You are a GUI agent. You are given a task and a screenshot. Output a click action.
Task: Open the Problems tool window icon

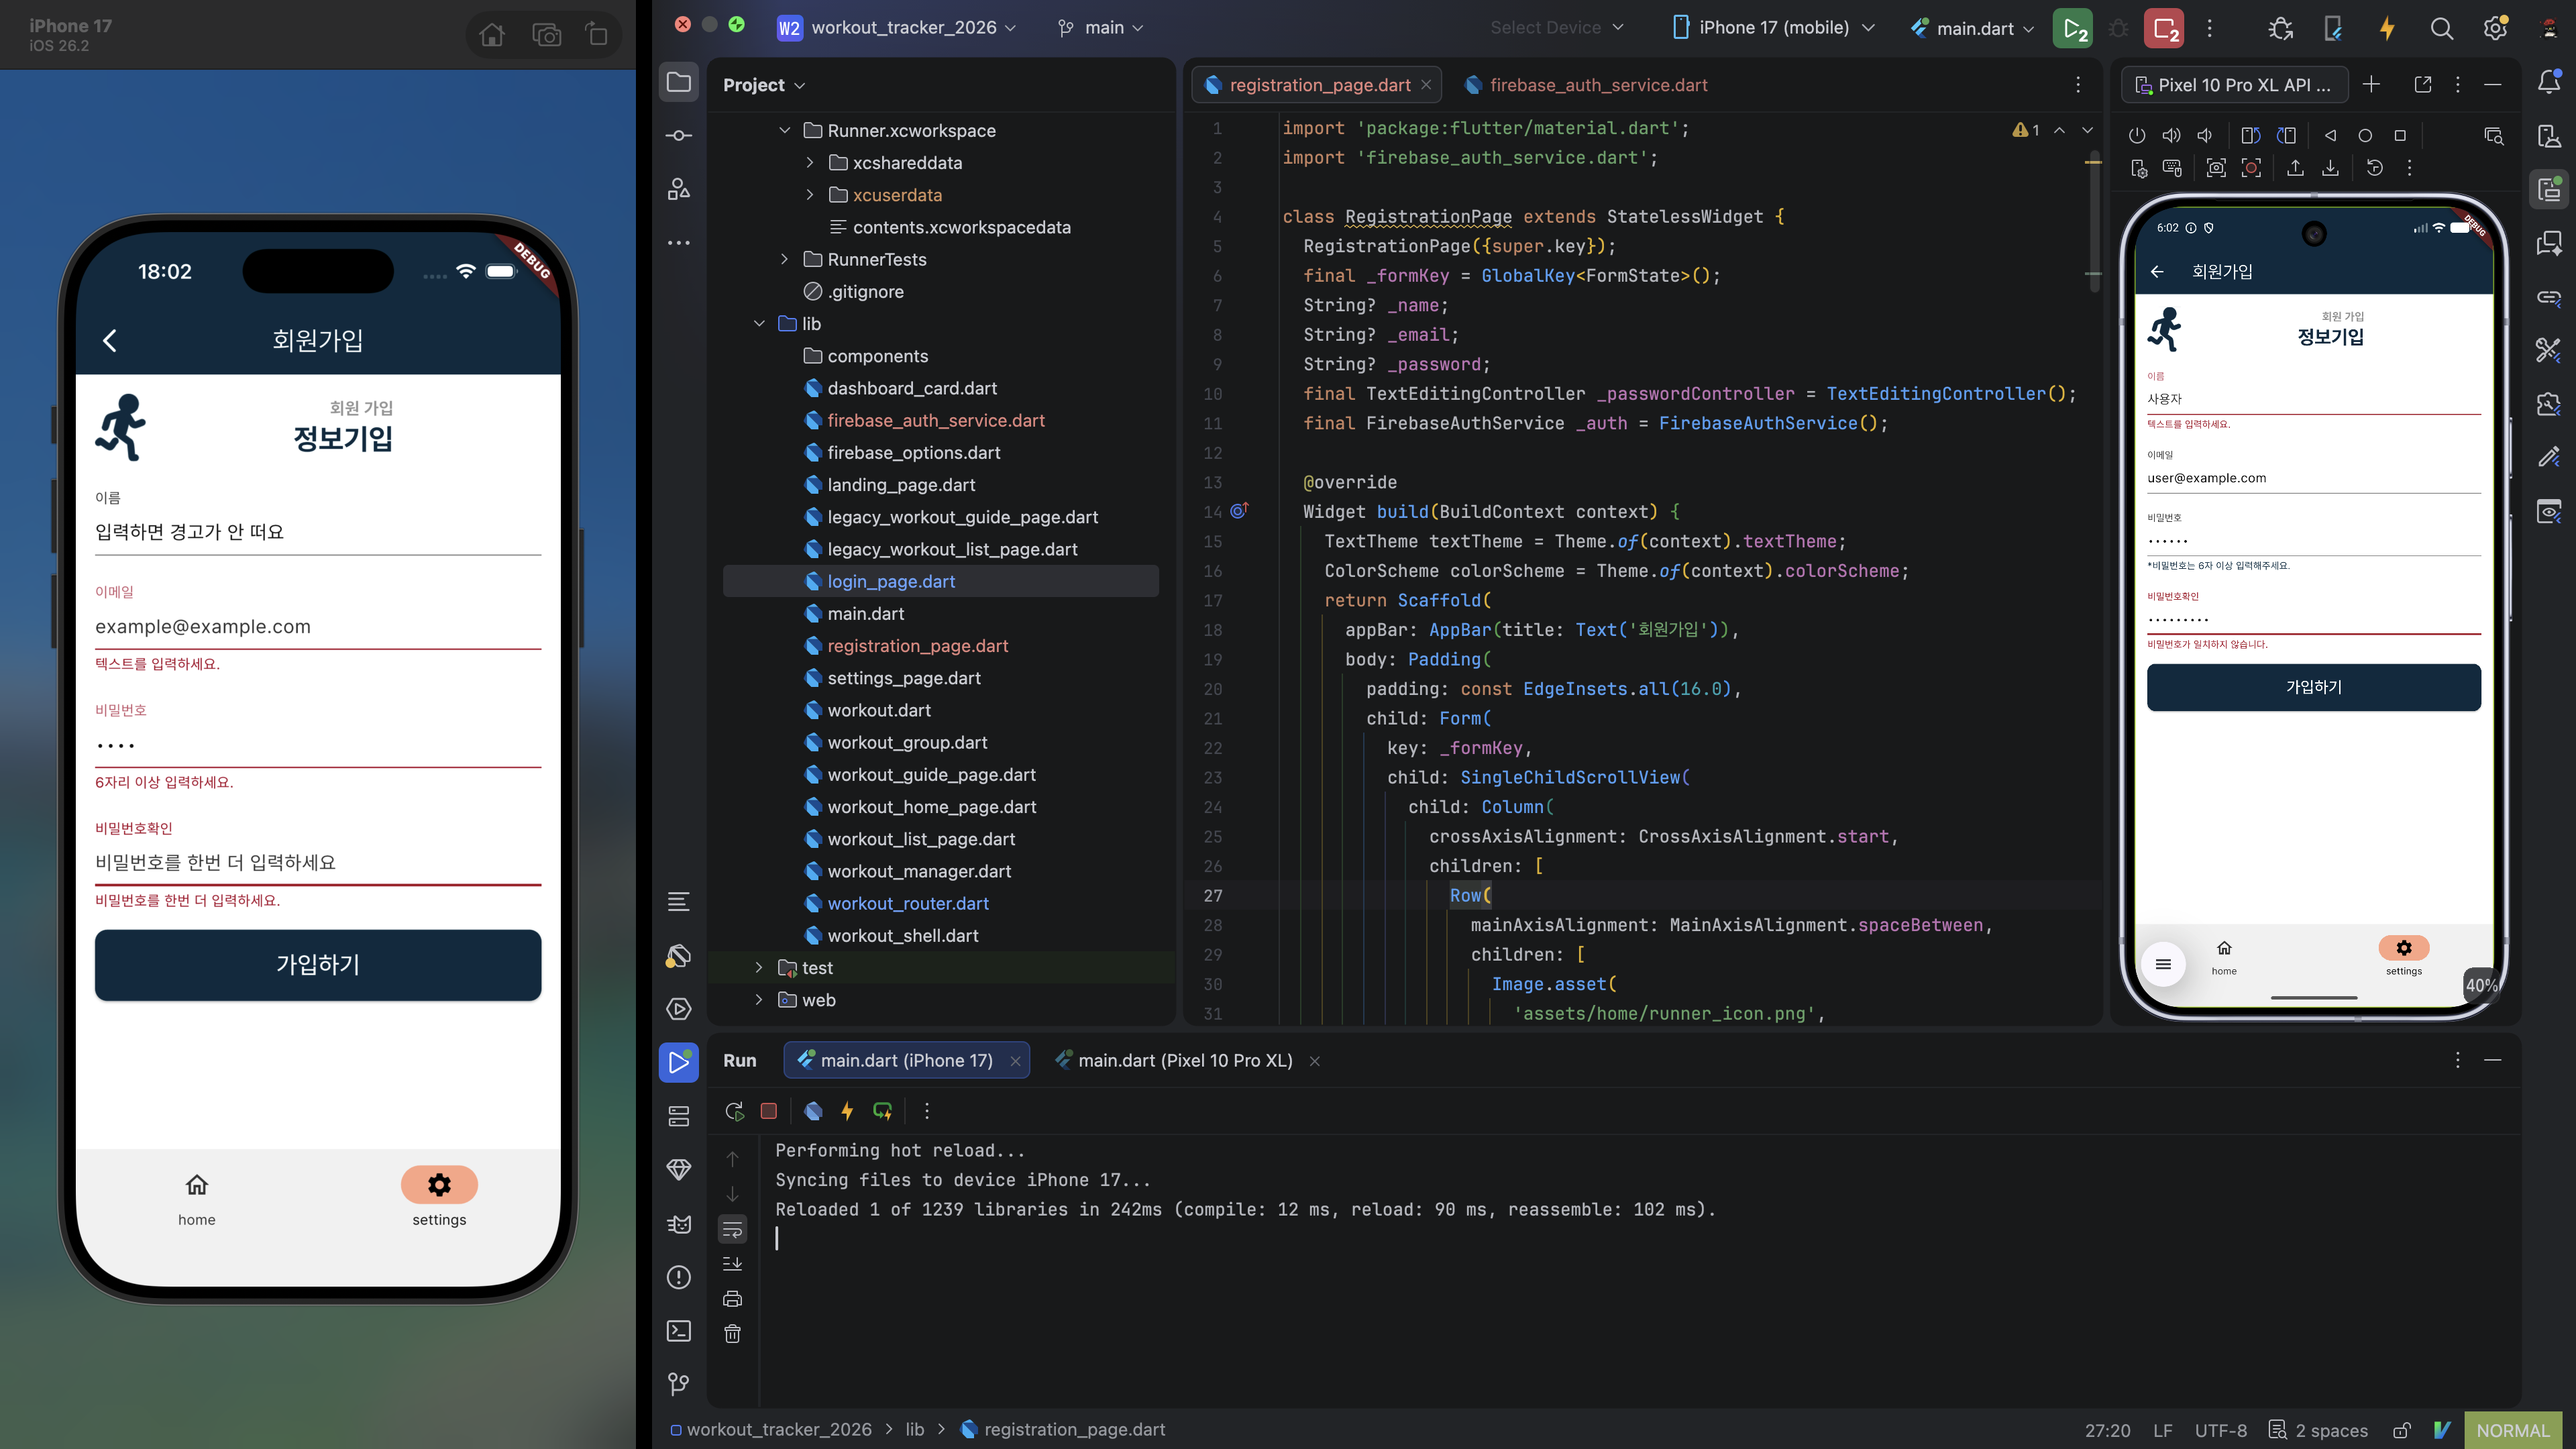pyautogui.click(x=679, y=1277)
